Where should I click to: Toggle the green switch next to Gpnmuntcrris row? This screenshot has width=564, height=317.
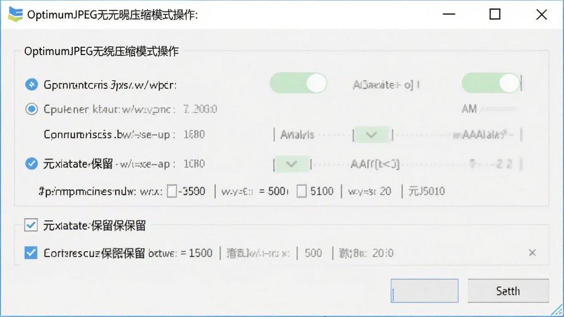pyautogui.click(x=298, y=83)
